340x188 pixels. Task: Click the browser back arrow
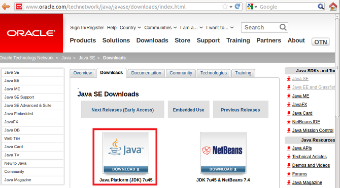click(x=6, y=7)
